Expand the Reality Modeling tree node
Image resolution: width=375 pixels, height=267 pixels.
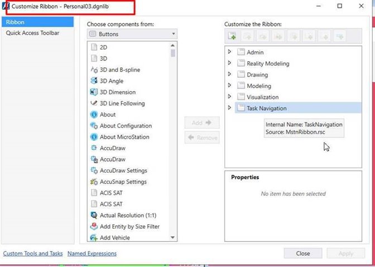pos(229,63)
